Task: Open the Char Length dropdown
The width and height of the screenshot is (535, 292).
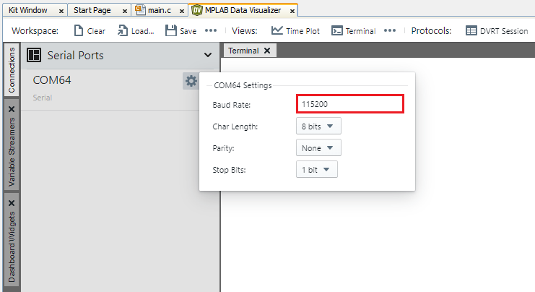Action: point(318,126)
